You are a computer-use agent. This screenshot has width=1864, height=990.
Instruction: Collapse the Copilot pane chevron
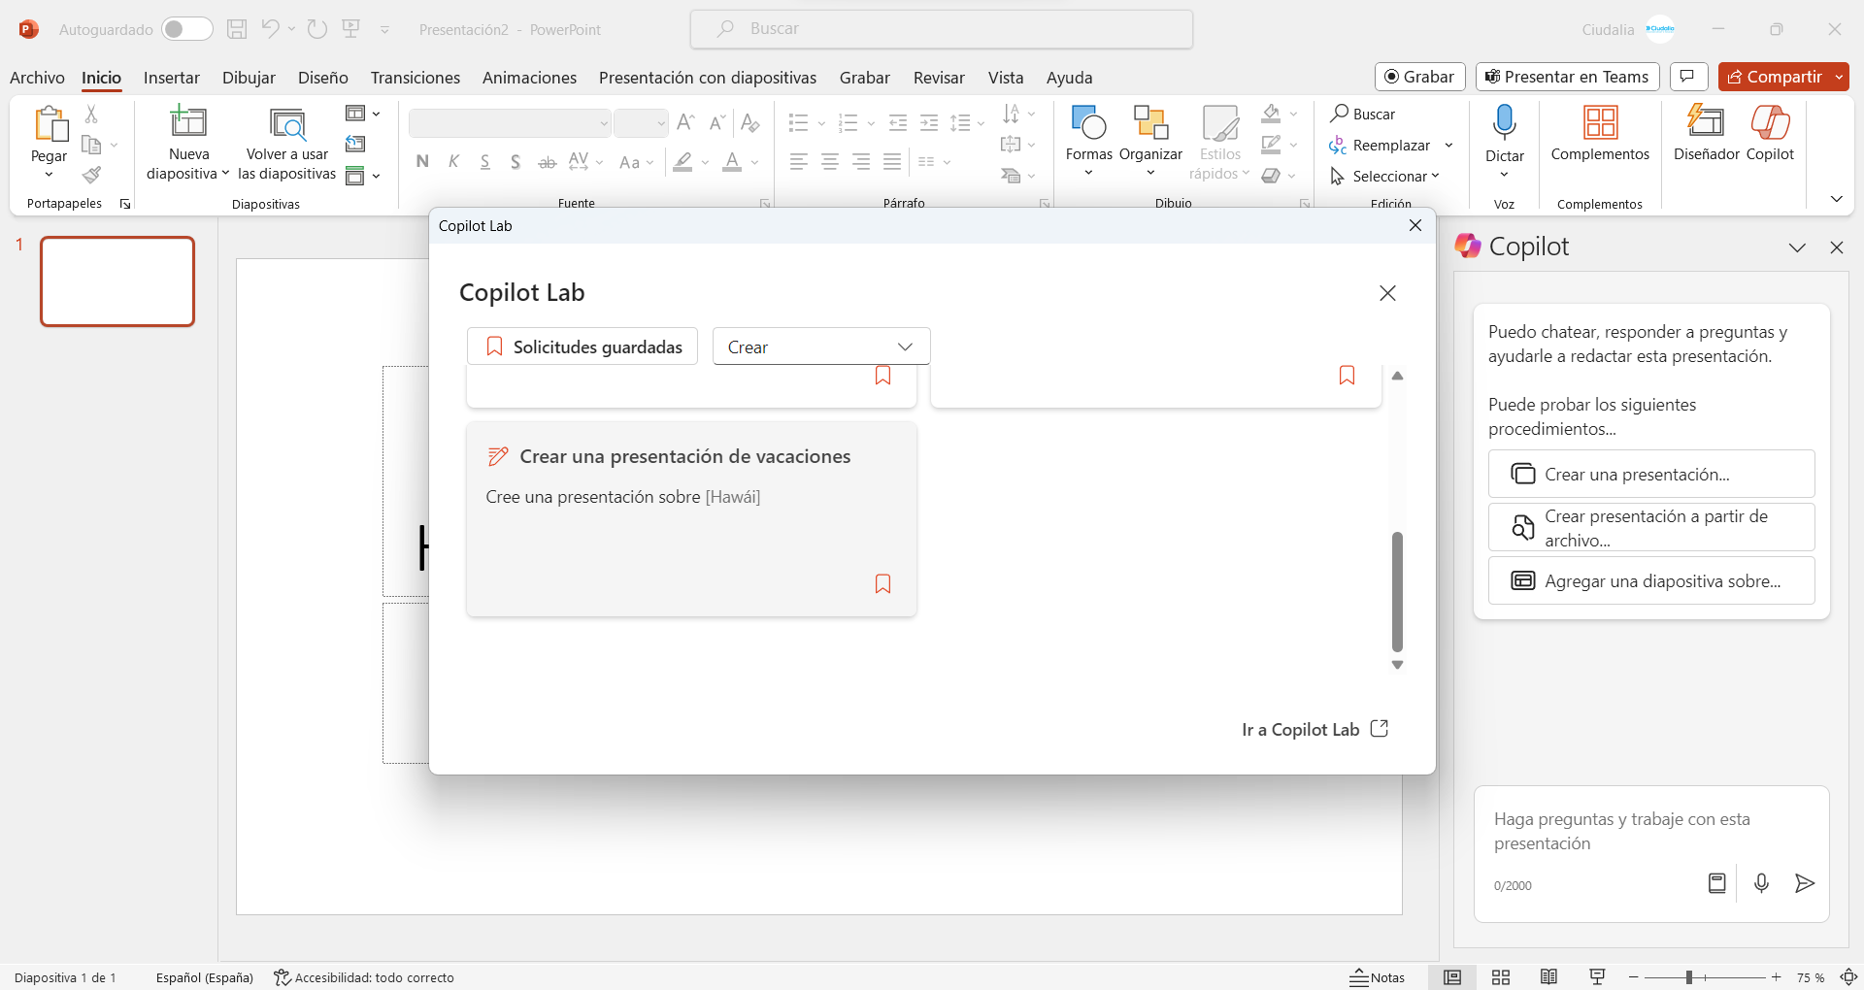click(1797, 247)
